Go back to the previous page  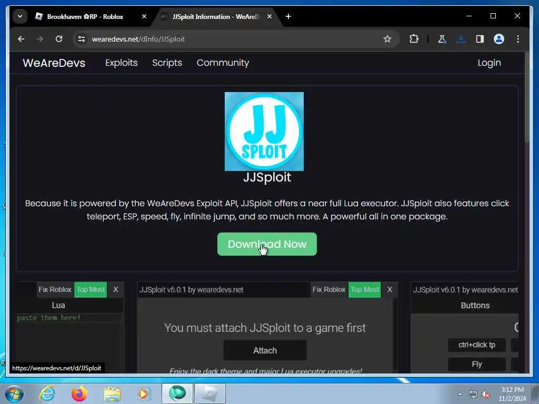[x=21, y=39]
